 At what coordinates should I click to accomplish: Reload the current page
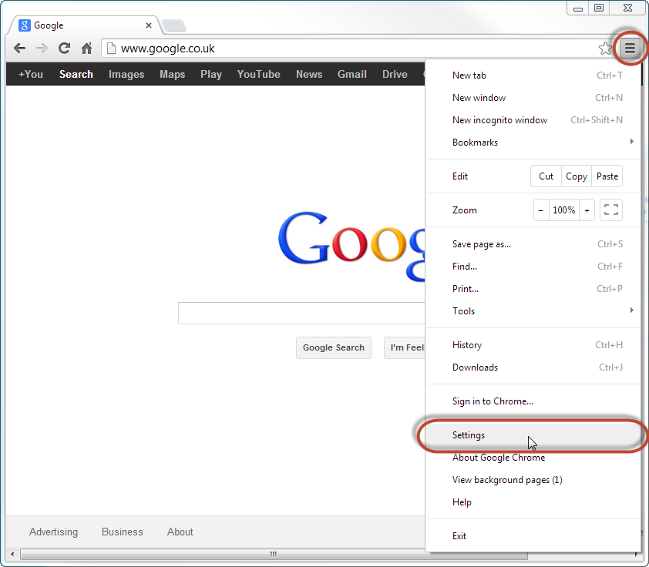tap(64, 49)
